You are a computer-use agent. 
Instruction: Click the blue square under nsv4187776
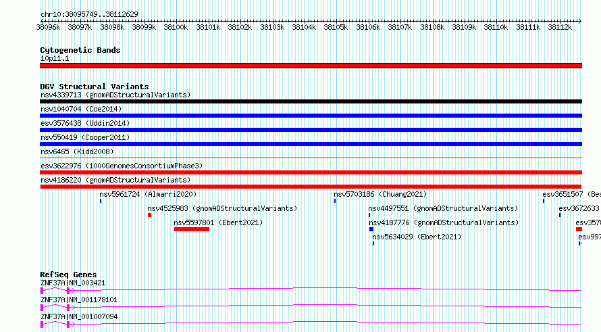(x=371, y=229)
